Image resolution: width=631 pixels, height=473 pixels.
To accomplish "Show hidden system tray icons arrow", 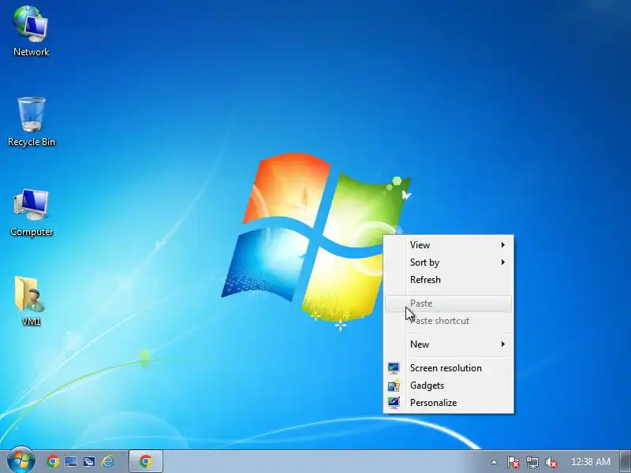I will [x=494, y=462].
